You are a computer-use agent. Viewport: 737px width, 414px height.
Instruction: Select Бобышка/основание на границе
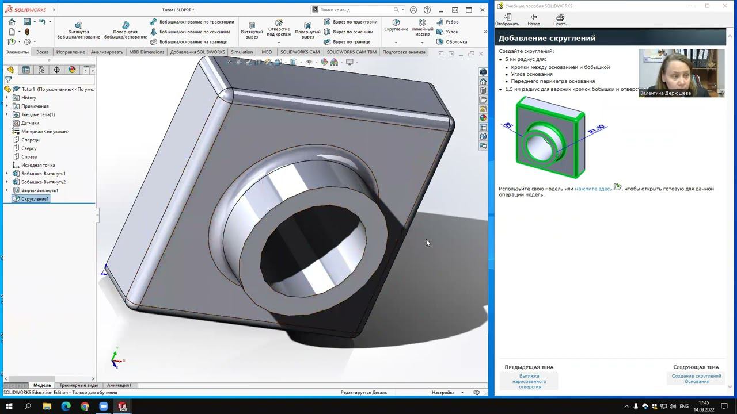click(188, 42)
